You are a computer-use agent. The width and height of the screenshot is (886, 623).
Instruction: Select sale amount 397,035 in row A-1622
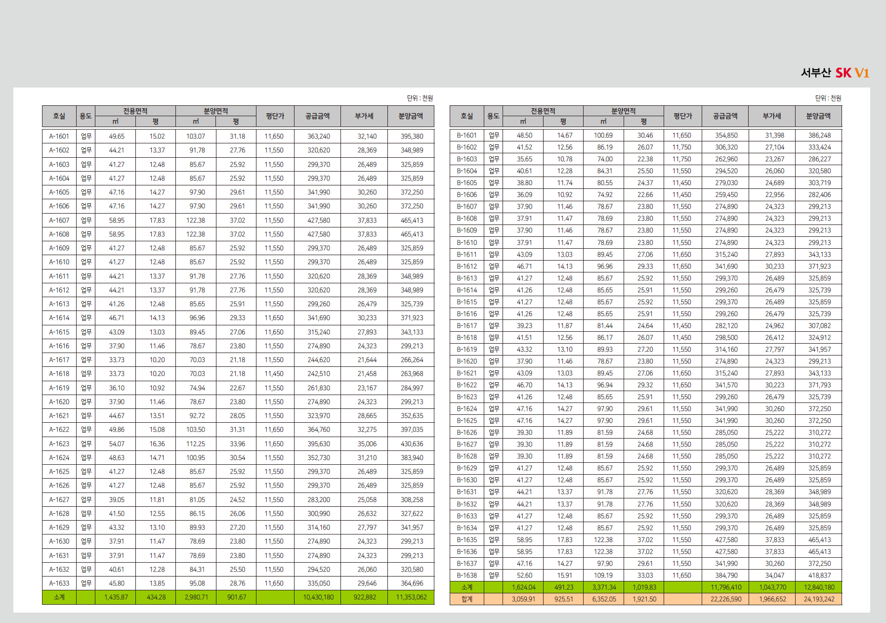(412, 430)
